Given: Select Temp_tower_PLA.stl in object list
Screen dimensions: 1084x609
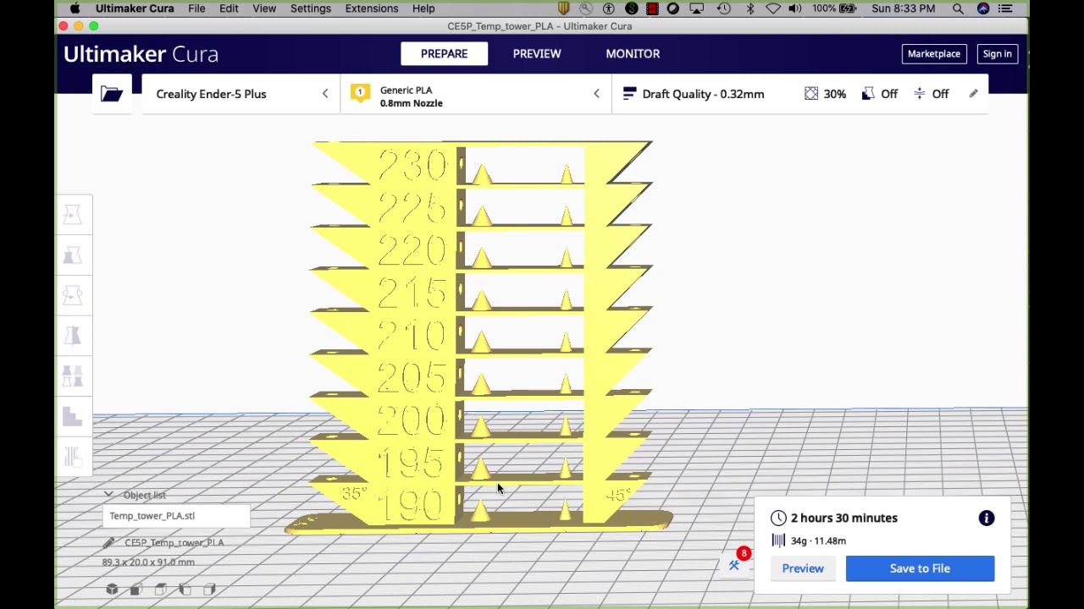Looking at the screenshot, I should [x=177, y=515].
